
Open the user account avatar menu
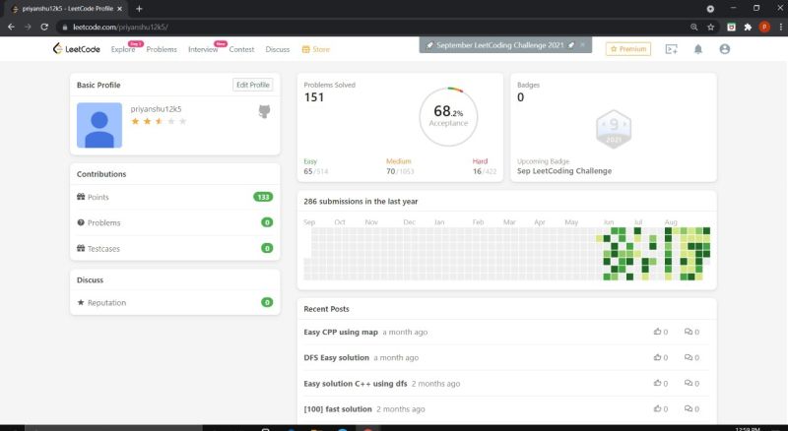click(724, 49)
